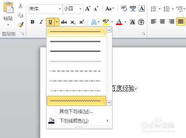Open the Change Case Aa menu
The image size is (186, 138).
pos(110,9)
